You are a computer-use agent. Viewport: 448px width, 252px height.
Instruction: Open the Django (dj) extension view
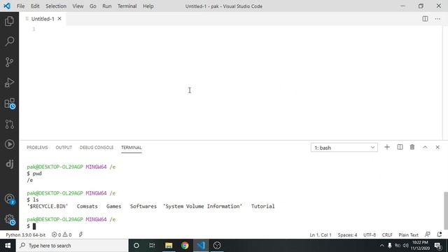tap(9, 164)
